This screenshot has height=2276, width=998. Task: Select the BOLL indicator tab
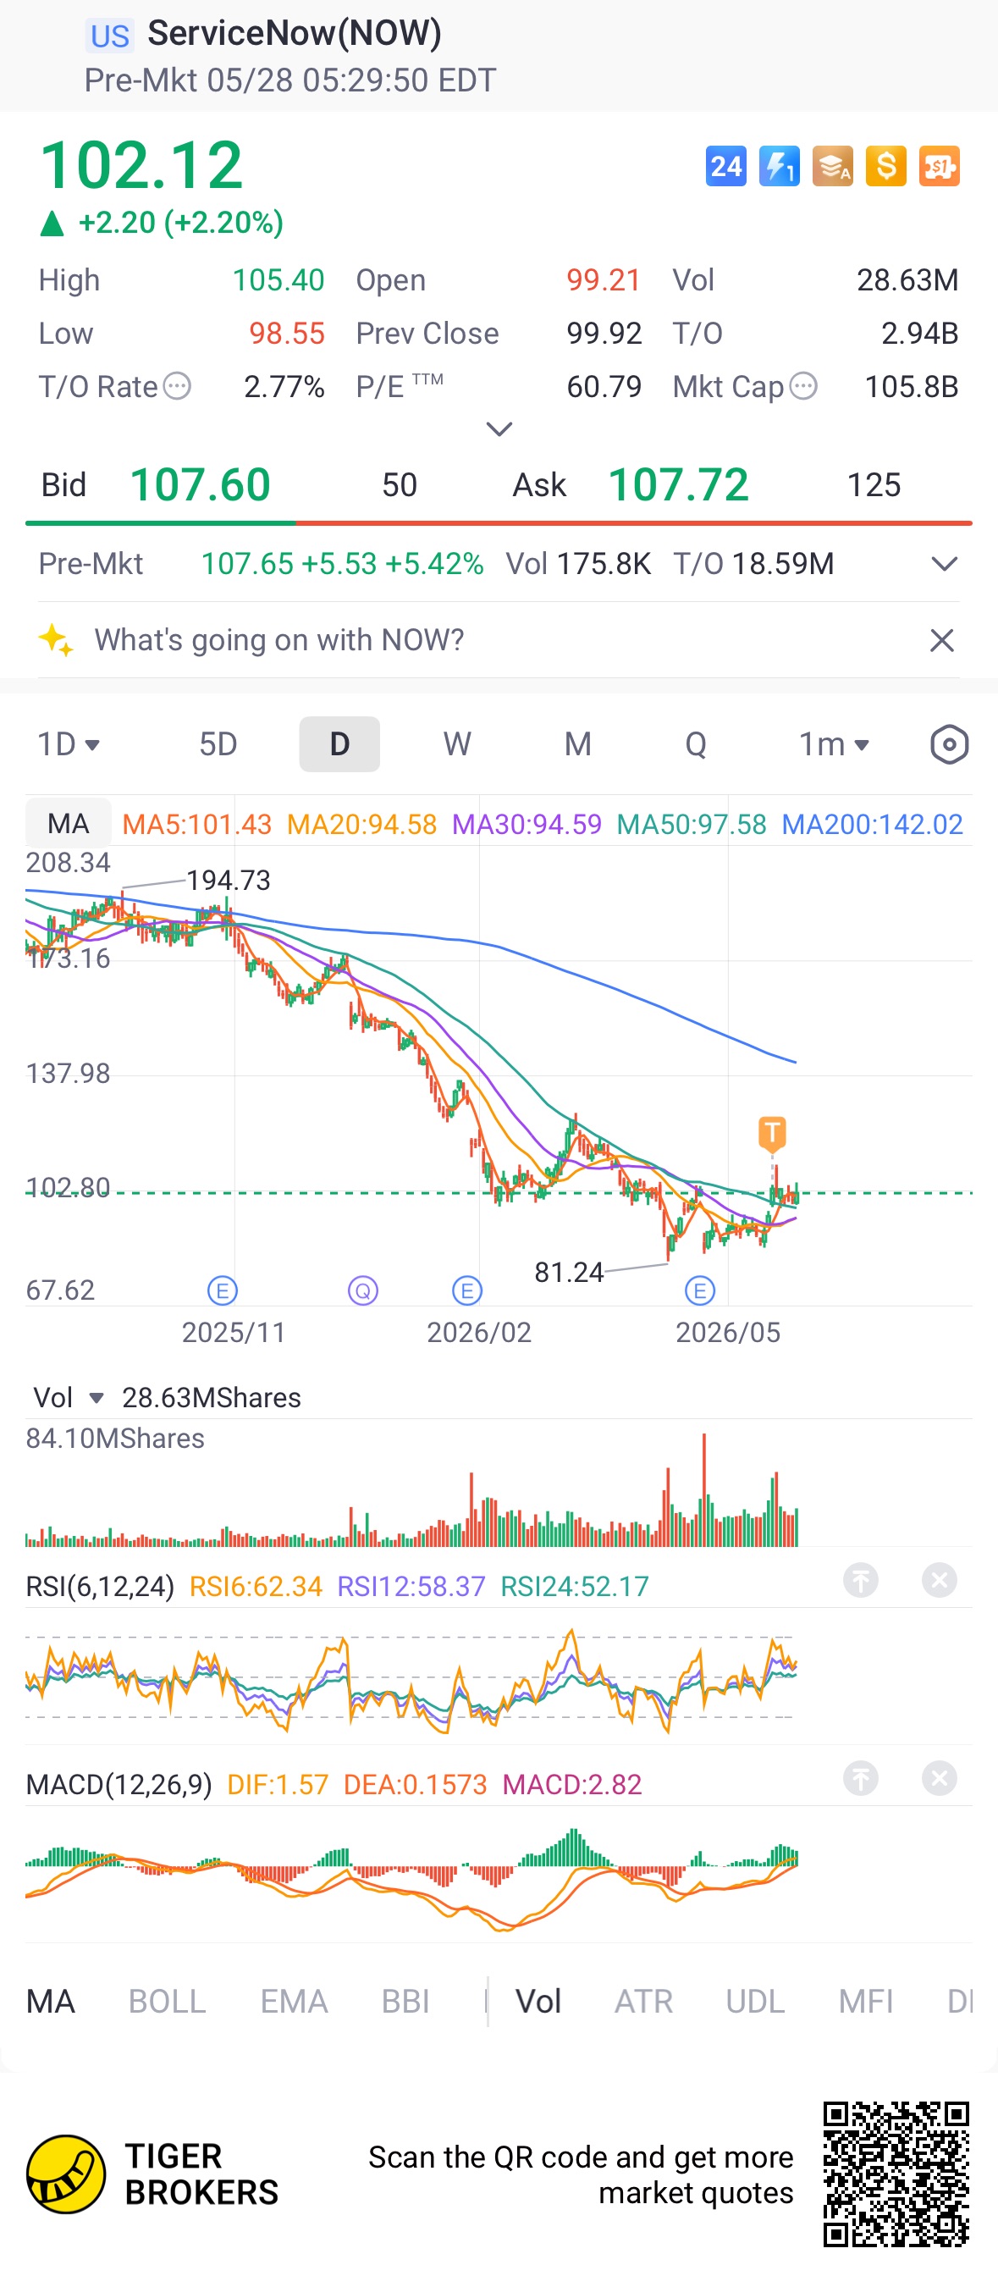(x=167, y=2001)
